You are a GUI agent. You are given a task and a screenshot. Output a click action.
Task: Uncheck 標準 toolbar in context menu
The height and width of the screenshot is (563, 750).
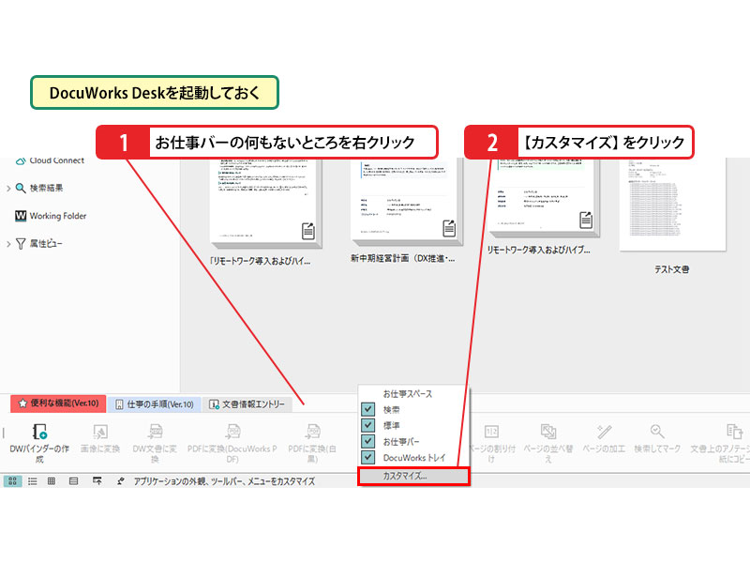367,426
